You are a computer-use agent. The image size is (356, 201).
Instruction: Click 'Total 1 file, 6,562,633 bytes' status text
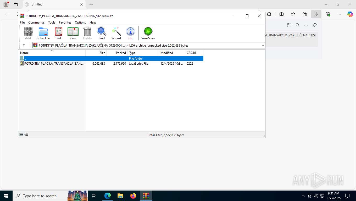tap(166, 135)
